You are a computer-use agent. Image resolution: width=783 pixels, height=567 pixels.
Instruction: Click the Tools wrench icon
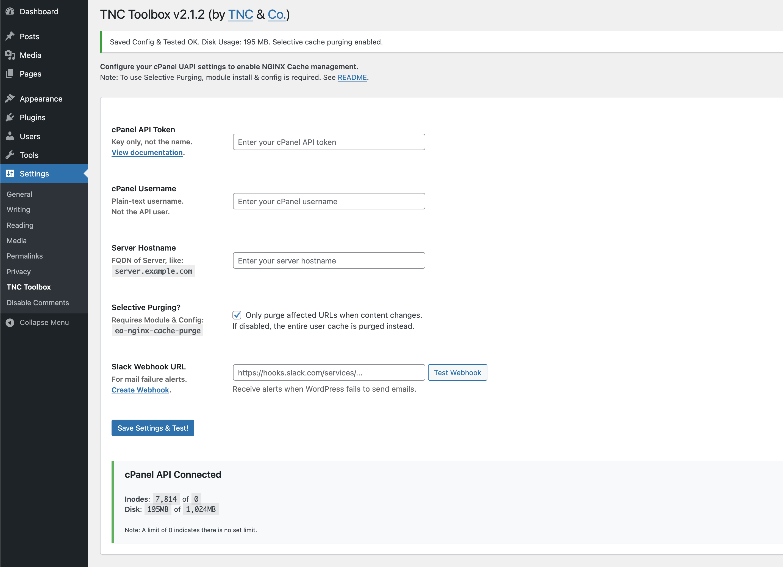tap(10, 155)
